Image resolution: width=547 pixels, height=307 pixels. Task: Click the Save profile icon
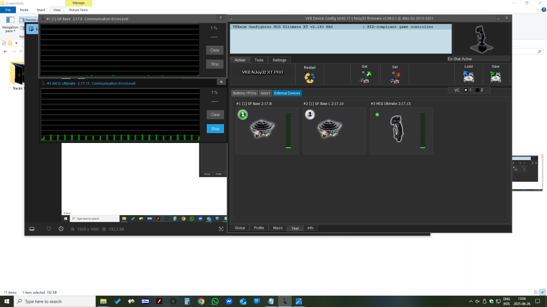pos(495,77)
